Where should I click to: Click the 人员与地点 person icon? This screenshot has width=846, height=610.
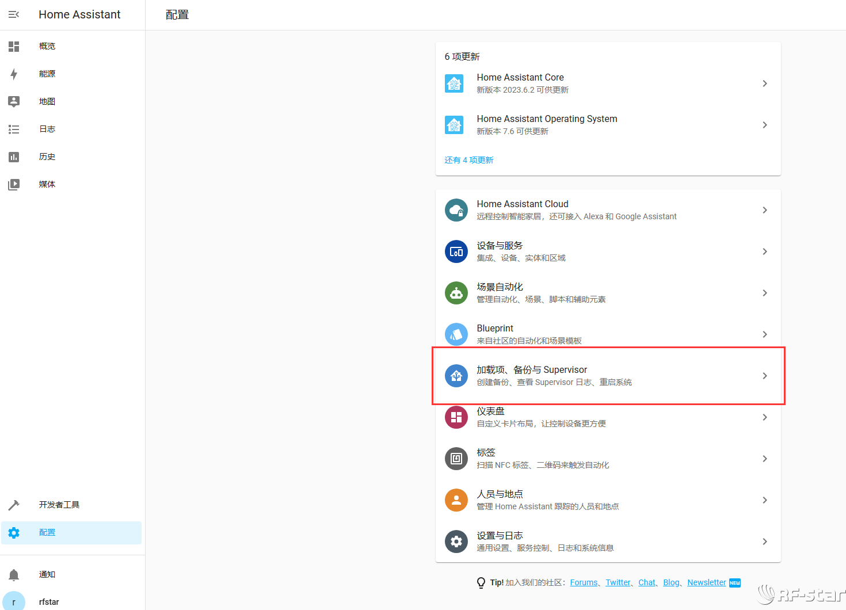click(456, 500)
